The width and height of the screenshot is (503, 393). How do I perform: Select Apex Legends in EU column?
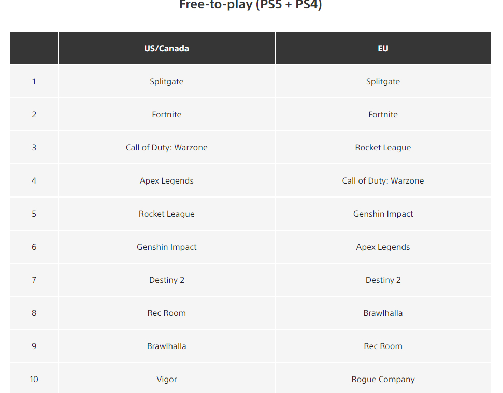point(383,247)
